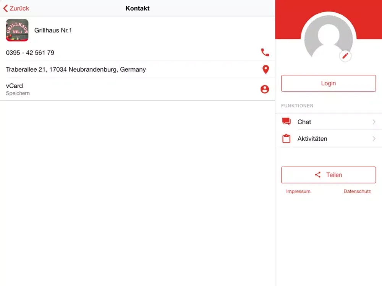382x286 pixels.
Task: Click the Chat speech bubbles icon
Action: 286,121
